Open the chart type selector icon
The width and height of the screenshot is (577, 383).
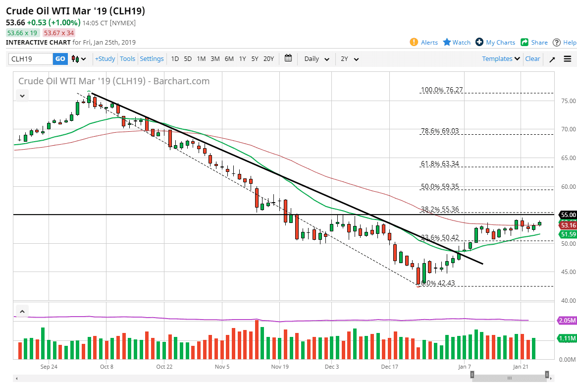pos(77,58)
